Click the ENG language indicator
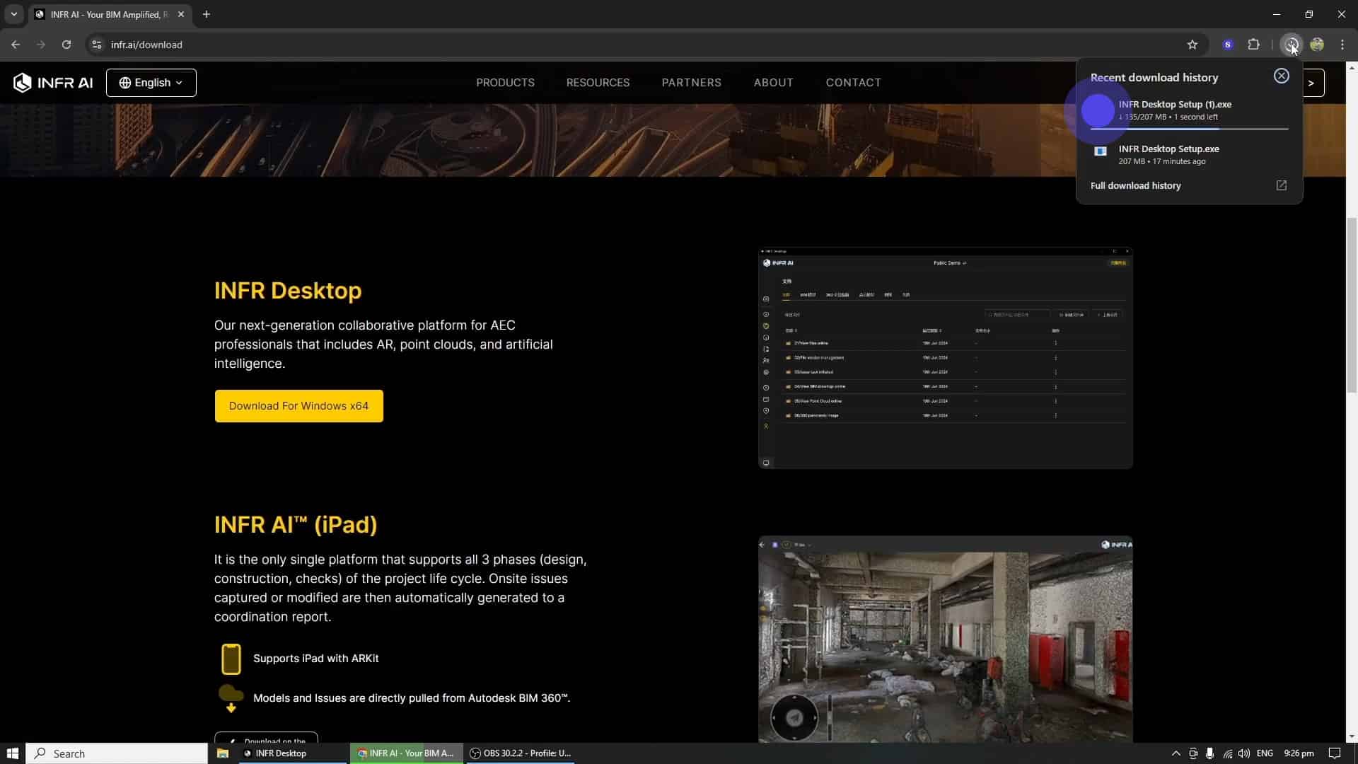1358x764 pixels. (1265, 753)
